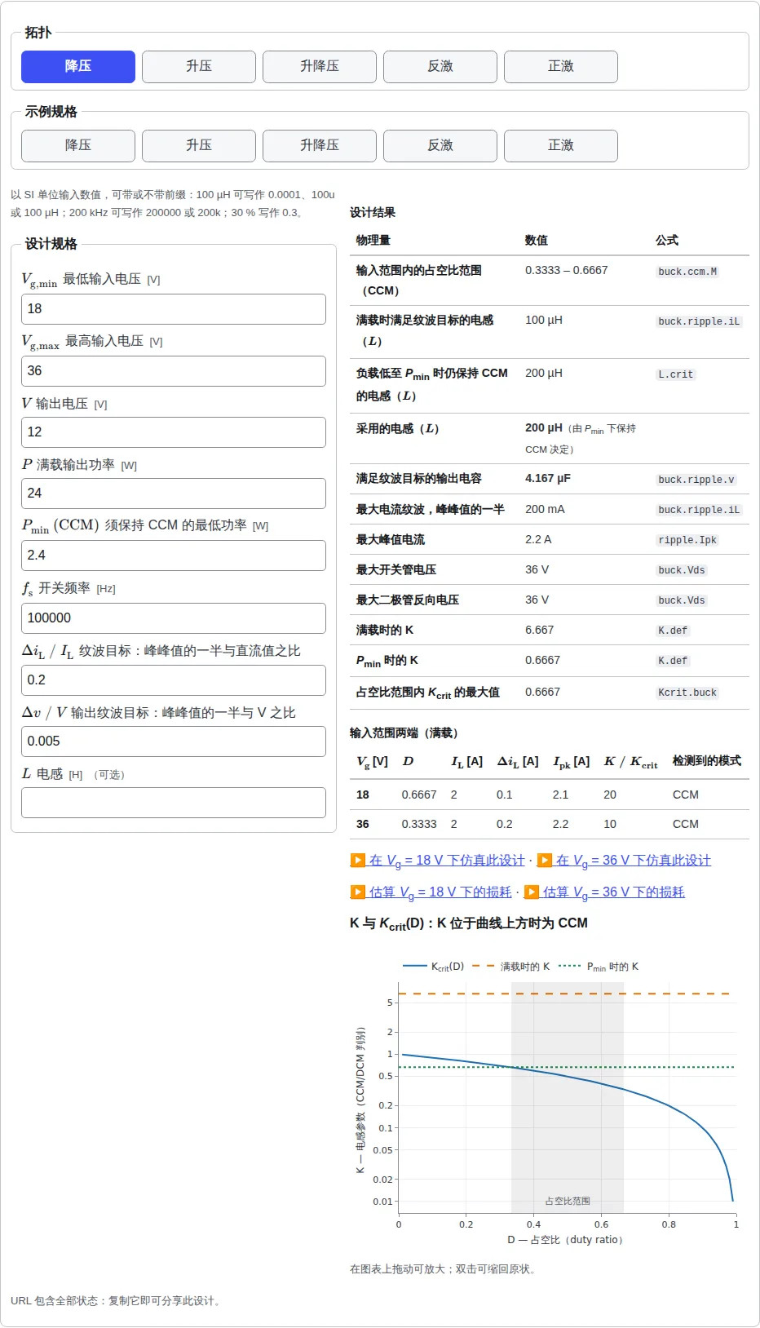This screenshot has width=760, height=1328.
Task: Toggle 满载时的 K series in chart legend
Action: (511, 967)
